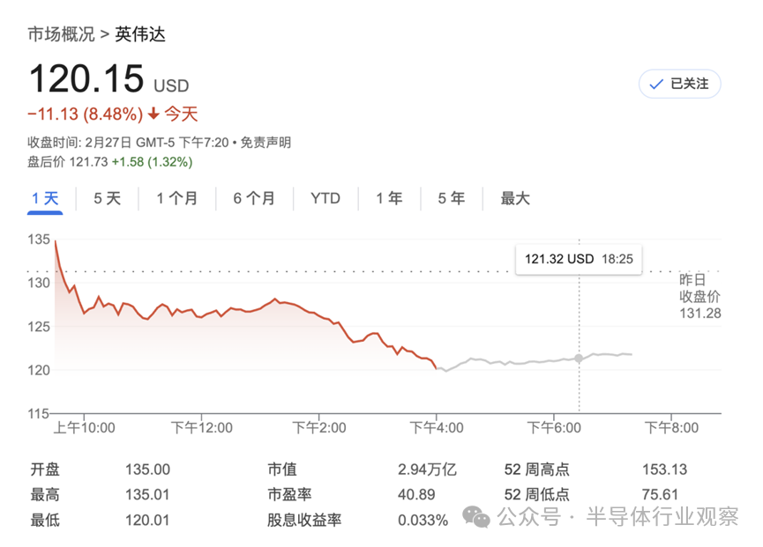
Task: Click the blue checkmark icon in 已关注
Action: coord(656,84)
